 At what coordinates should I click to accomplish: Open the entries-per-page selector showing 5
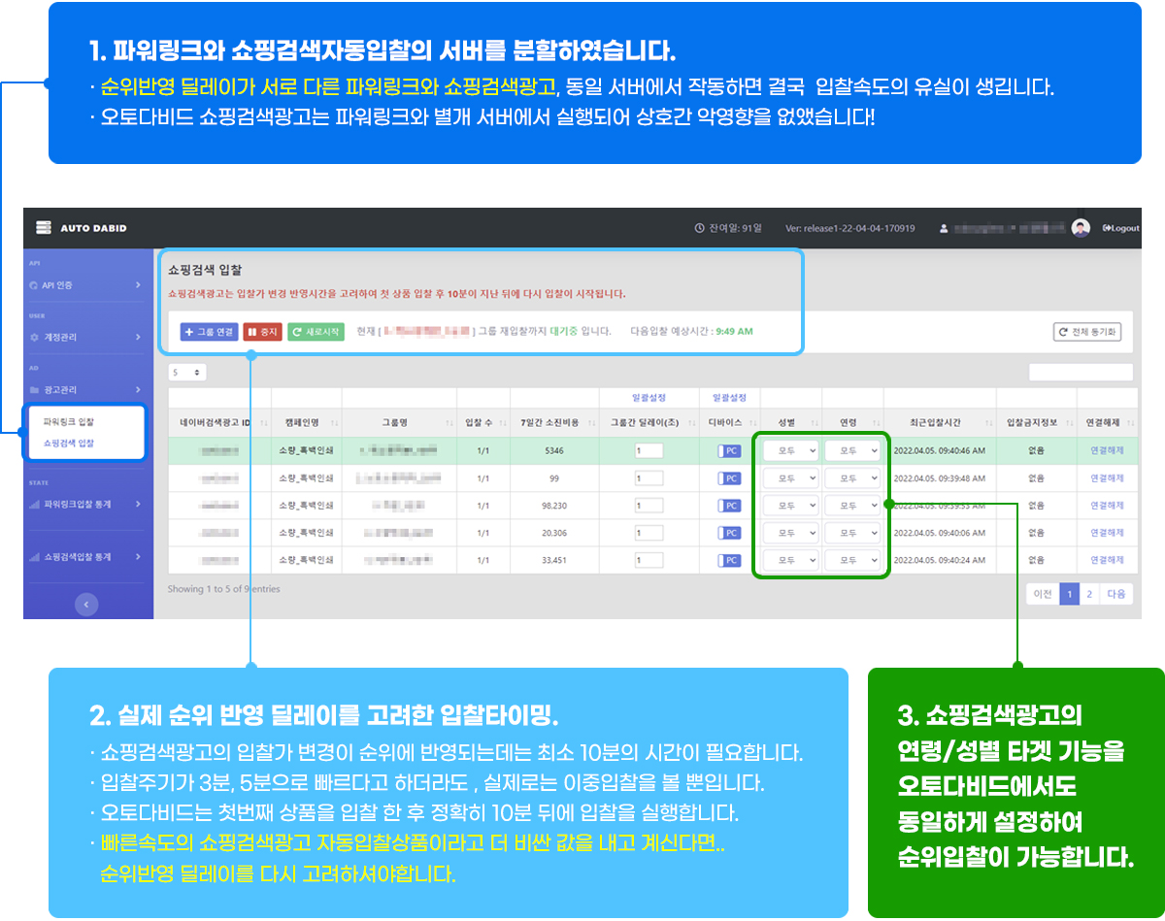click(186, 372)
